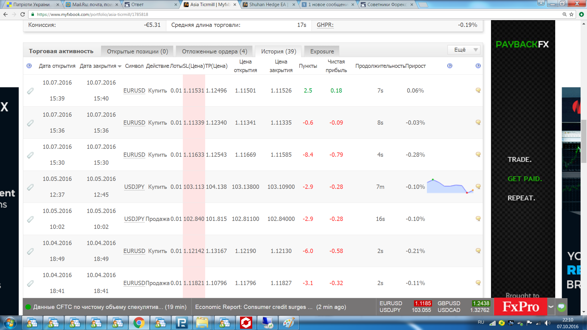Collapse the bottom news bar with chevron
Image resolution: width=587 pixels, height=330 pixels.
(551, 307)
